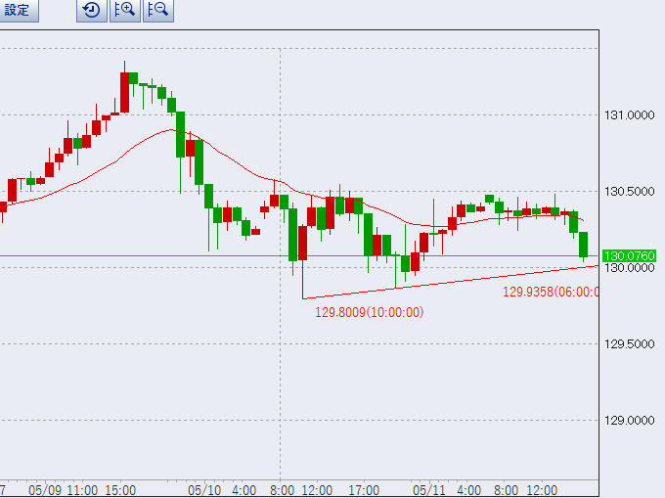Viewport: 665px width, 498px height.
Task: Click the 131.0000 price axis label
Action: (x=629, y=115)
